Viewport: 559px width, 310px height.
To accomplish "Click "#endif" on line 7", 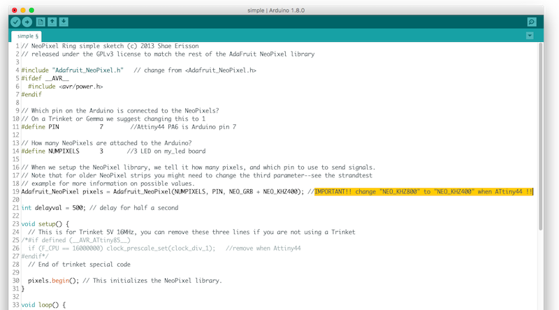I will click(31, 94).
